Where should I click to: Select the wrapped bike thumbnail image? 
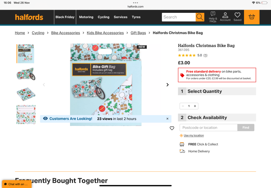coord(26,74)
